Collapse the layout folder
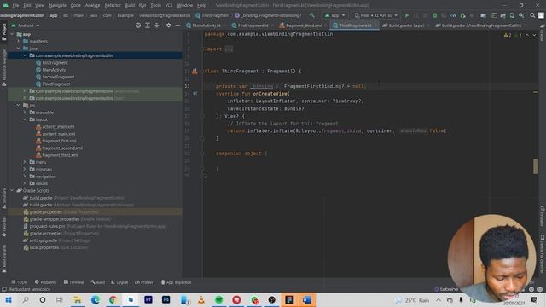Viewport: 546px width, 307px height. pyautogui.click(x=25, y=119)
